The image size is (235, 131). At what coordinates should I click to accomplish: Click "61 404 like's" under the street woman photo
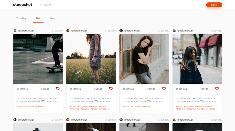pyautogui.click(x=181, y=89)
